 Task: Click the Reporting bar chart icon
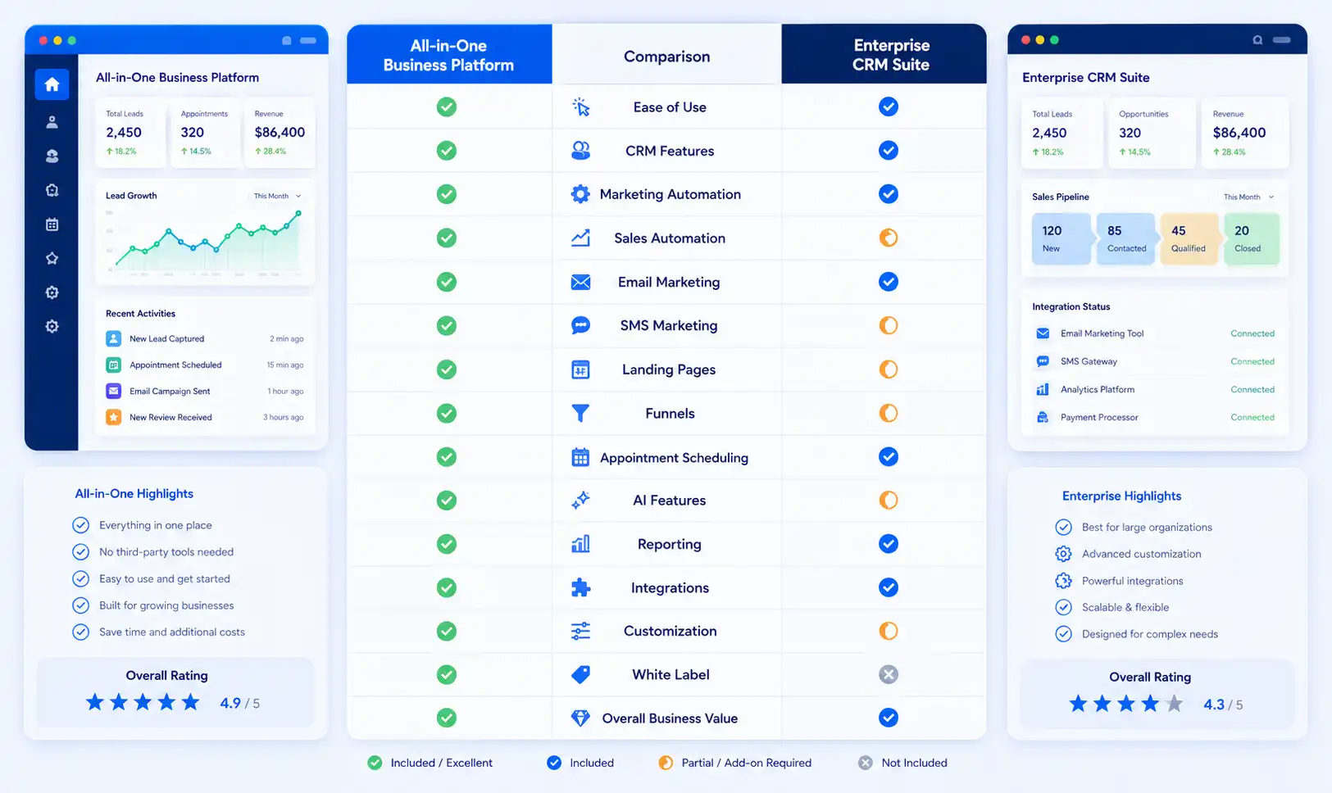click(580, 544)
